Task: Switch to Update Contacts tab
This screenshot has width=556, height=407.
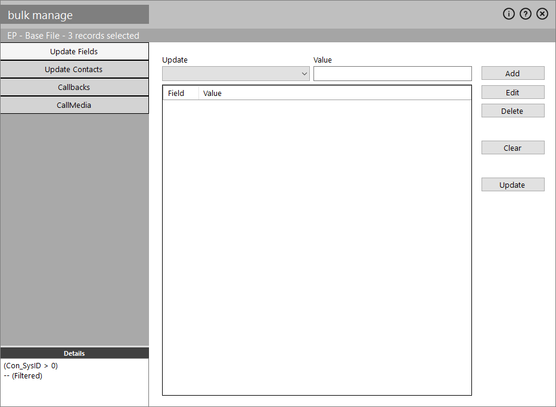Action: (x=74, y=70)
